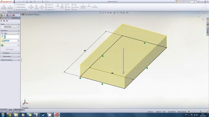Toggle the Draft On/Off button
The width and height of the screenshot is (209, 117).
2,45
